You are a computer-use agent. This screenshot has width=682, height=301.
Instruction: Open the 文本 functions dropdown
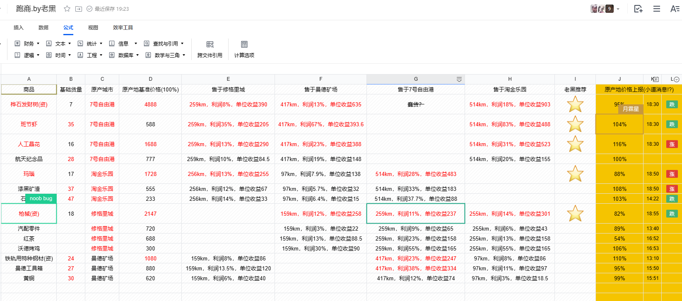click(58, 43)
